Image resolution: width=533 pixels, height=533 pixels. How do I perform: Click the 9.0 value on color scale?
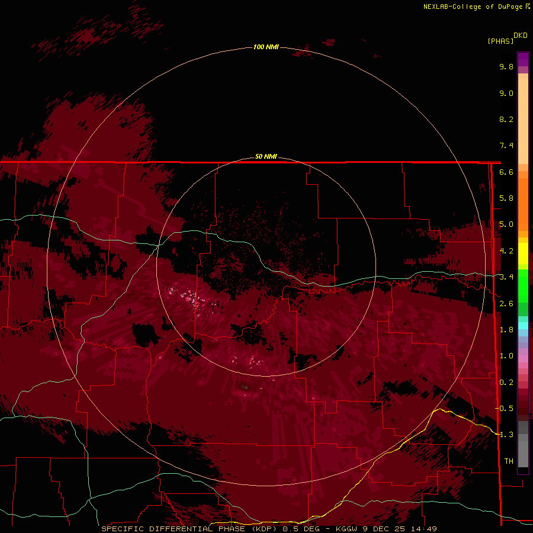point(506,93)
